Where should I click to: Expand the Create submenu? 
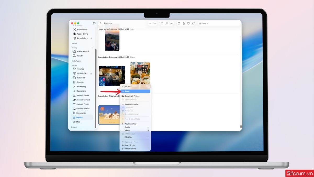135,127
